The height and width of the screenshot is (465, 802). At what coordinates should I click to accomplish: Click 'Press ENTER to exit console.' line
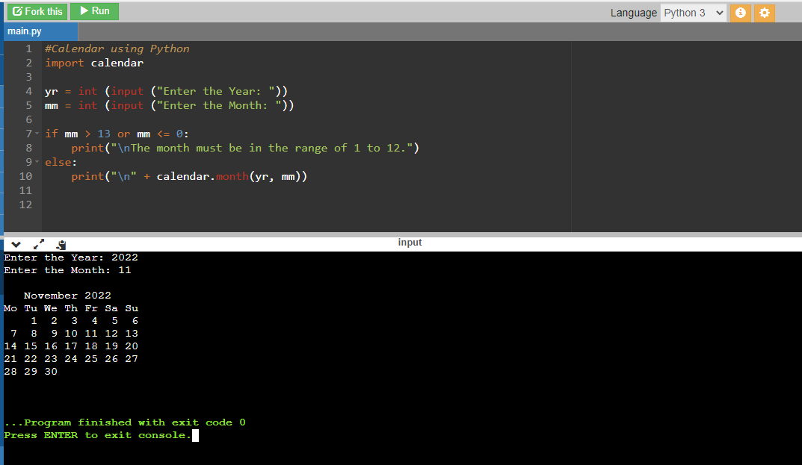(x=98, y=435)
